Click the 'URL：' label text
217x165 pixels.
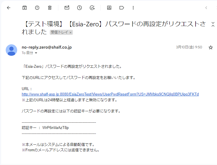[x=27, y=89]
